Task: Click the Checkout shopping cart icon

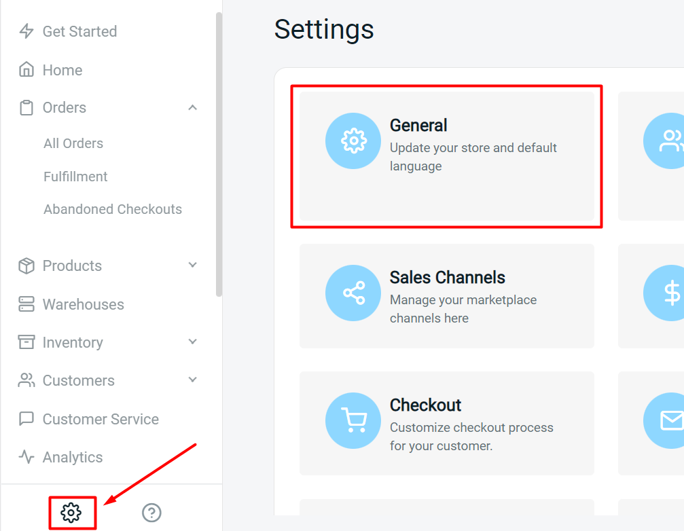Action: [x=353, y=421]
